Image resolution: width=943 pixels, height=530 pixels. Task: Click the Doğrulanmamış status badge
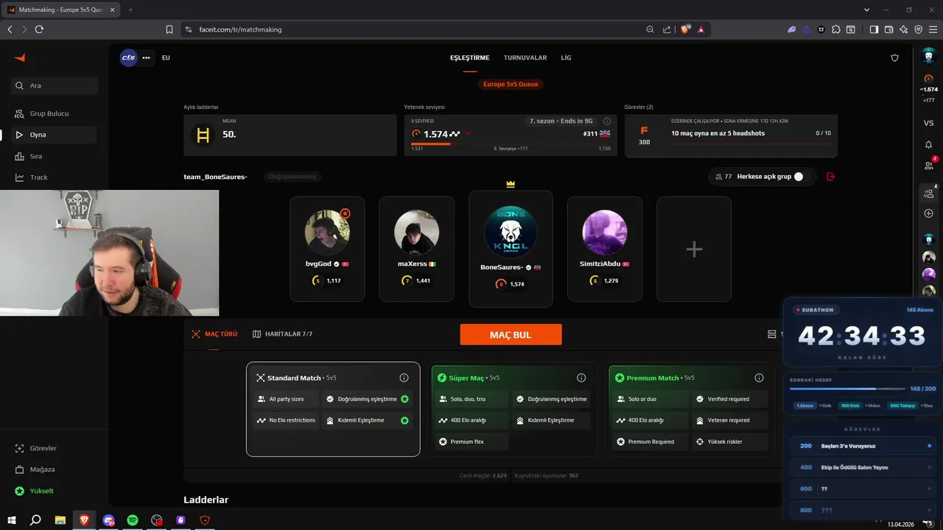click(x=292, y=177)
